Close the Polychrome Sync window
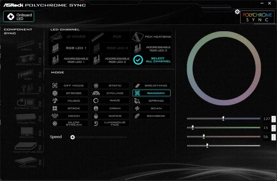The width and height of the screenshot is (277, 181). click(269, 3)
